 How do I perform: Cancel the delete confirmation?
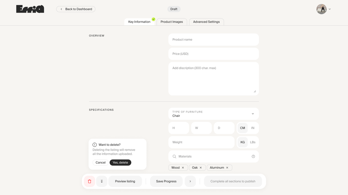(101, 162)
